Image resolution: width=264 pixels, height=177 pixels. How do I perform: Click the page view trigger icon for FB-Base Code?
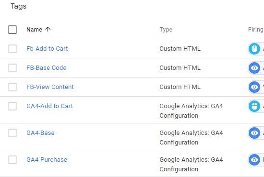point(254,68)
